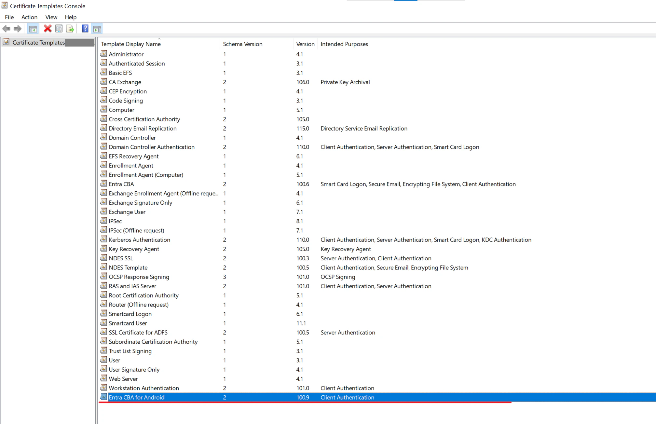Select the Root Certification Authority template
Image resolution: width=656 pixels, height=424 pixels.
(143, 295)
